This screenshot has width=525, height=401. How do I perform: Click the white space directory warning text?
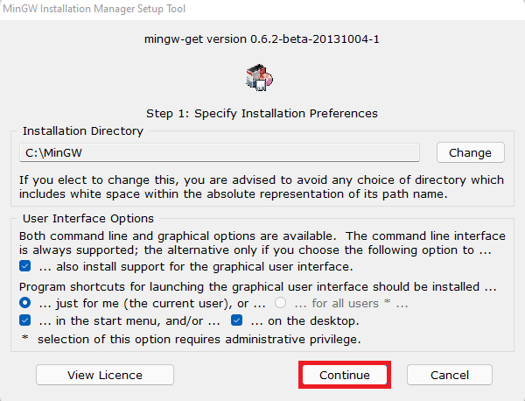pos(261,186)
